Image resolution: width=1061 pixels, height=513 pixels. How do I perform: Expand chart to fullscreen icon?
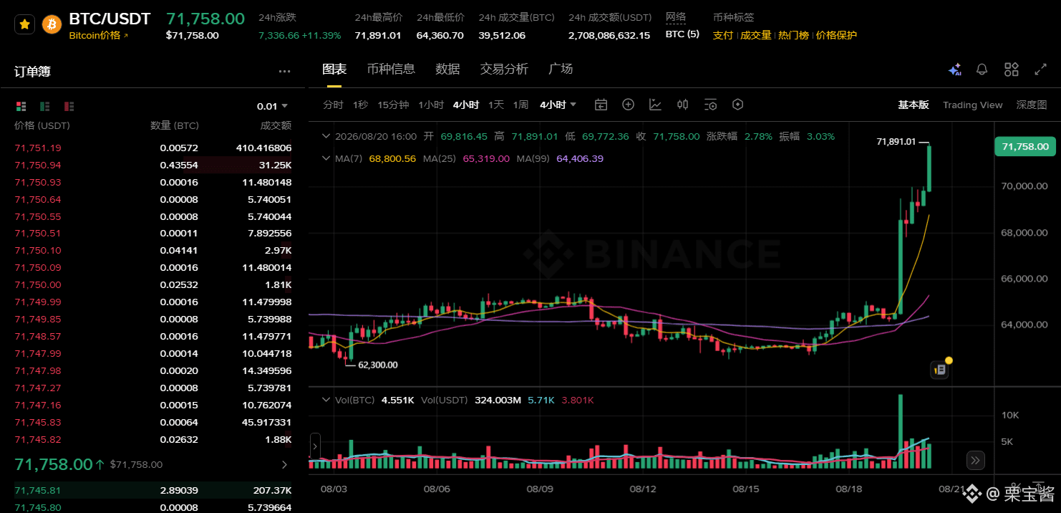point(1041,69)
